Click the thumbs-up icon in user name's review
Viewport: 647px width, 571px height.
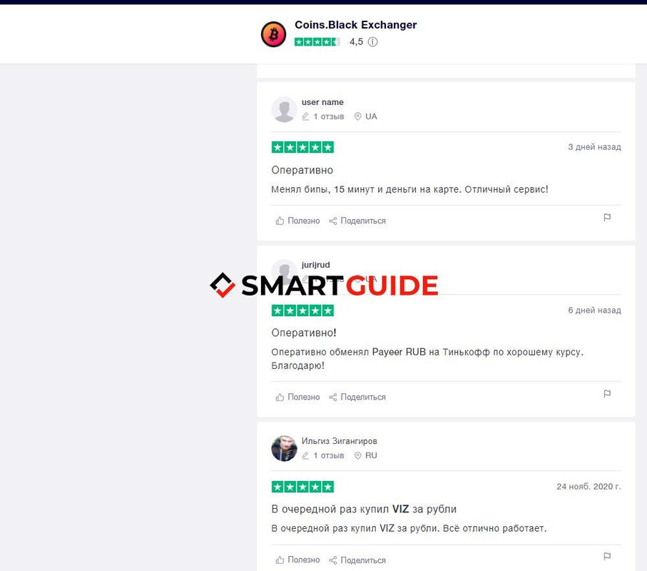(280, 221)
